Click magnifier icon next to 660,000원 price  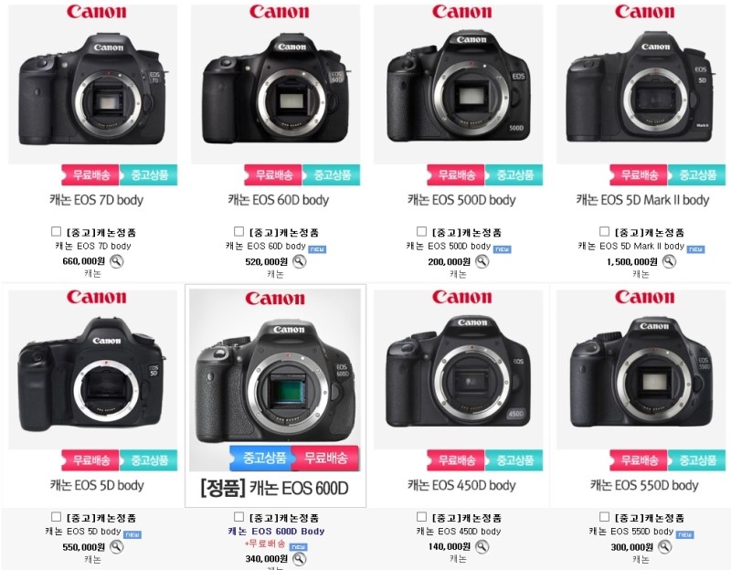[117, 261]
